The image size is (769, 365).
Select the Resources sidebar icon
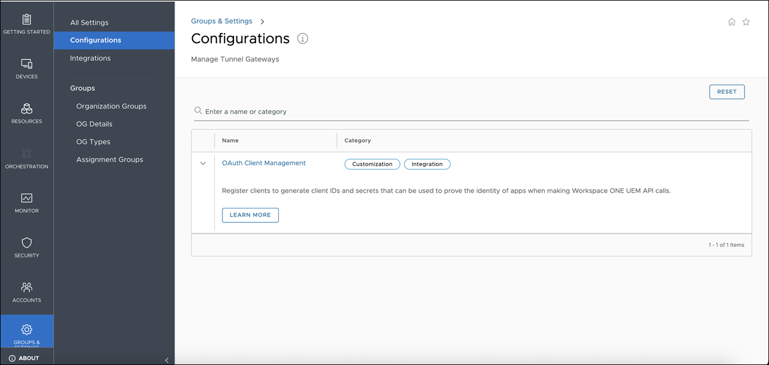pyautogui.click(x=26, y=112)
